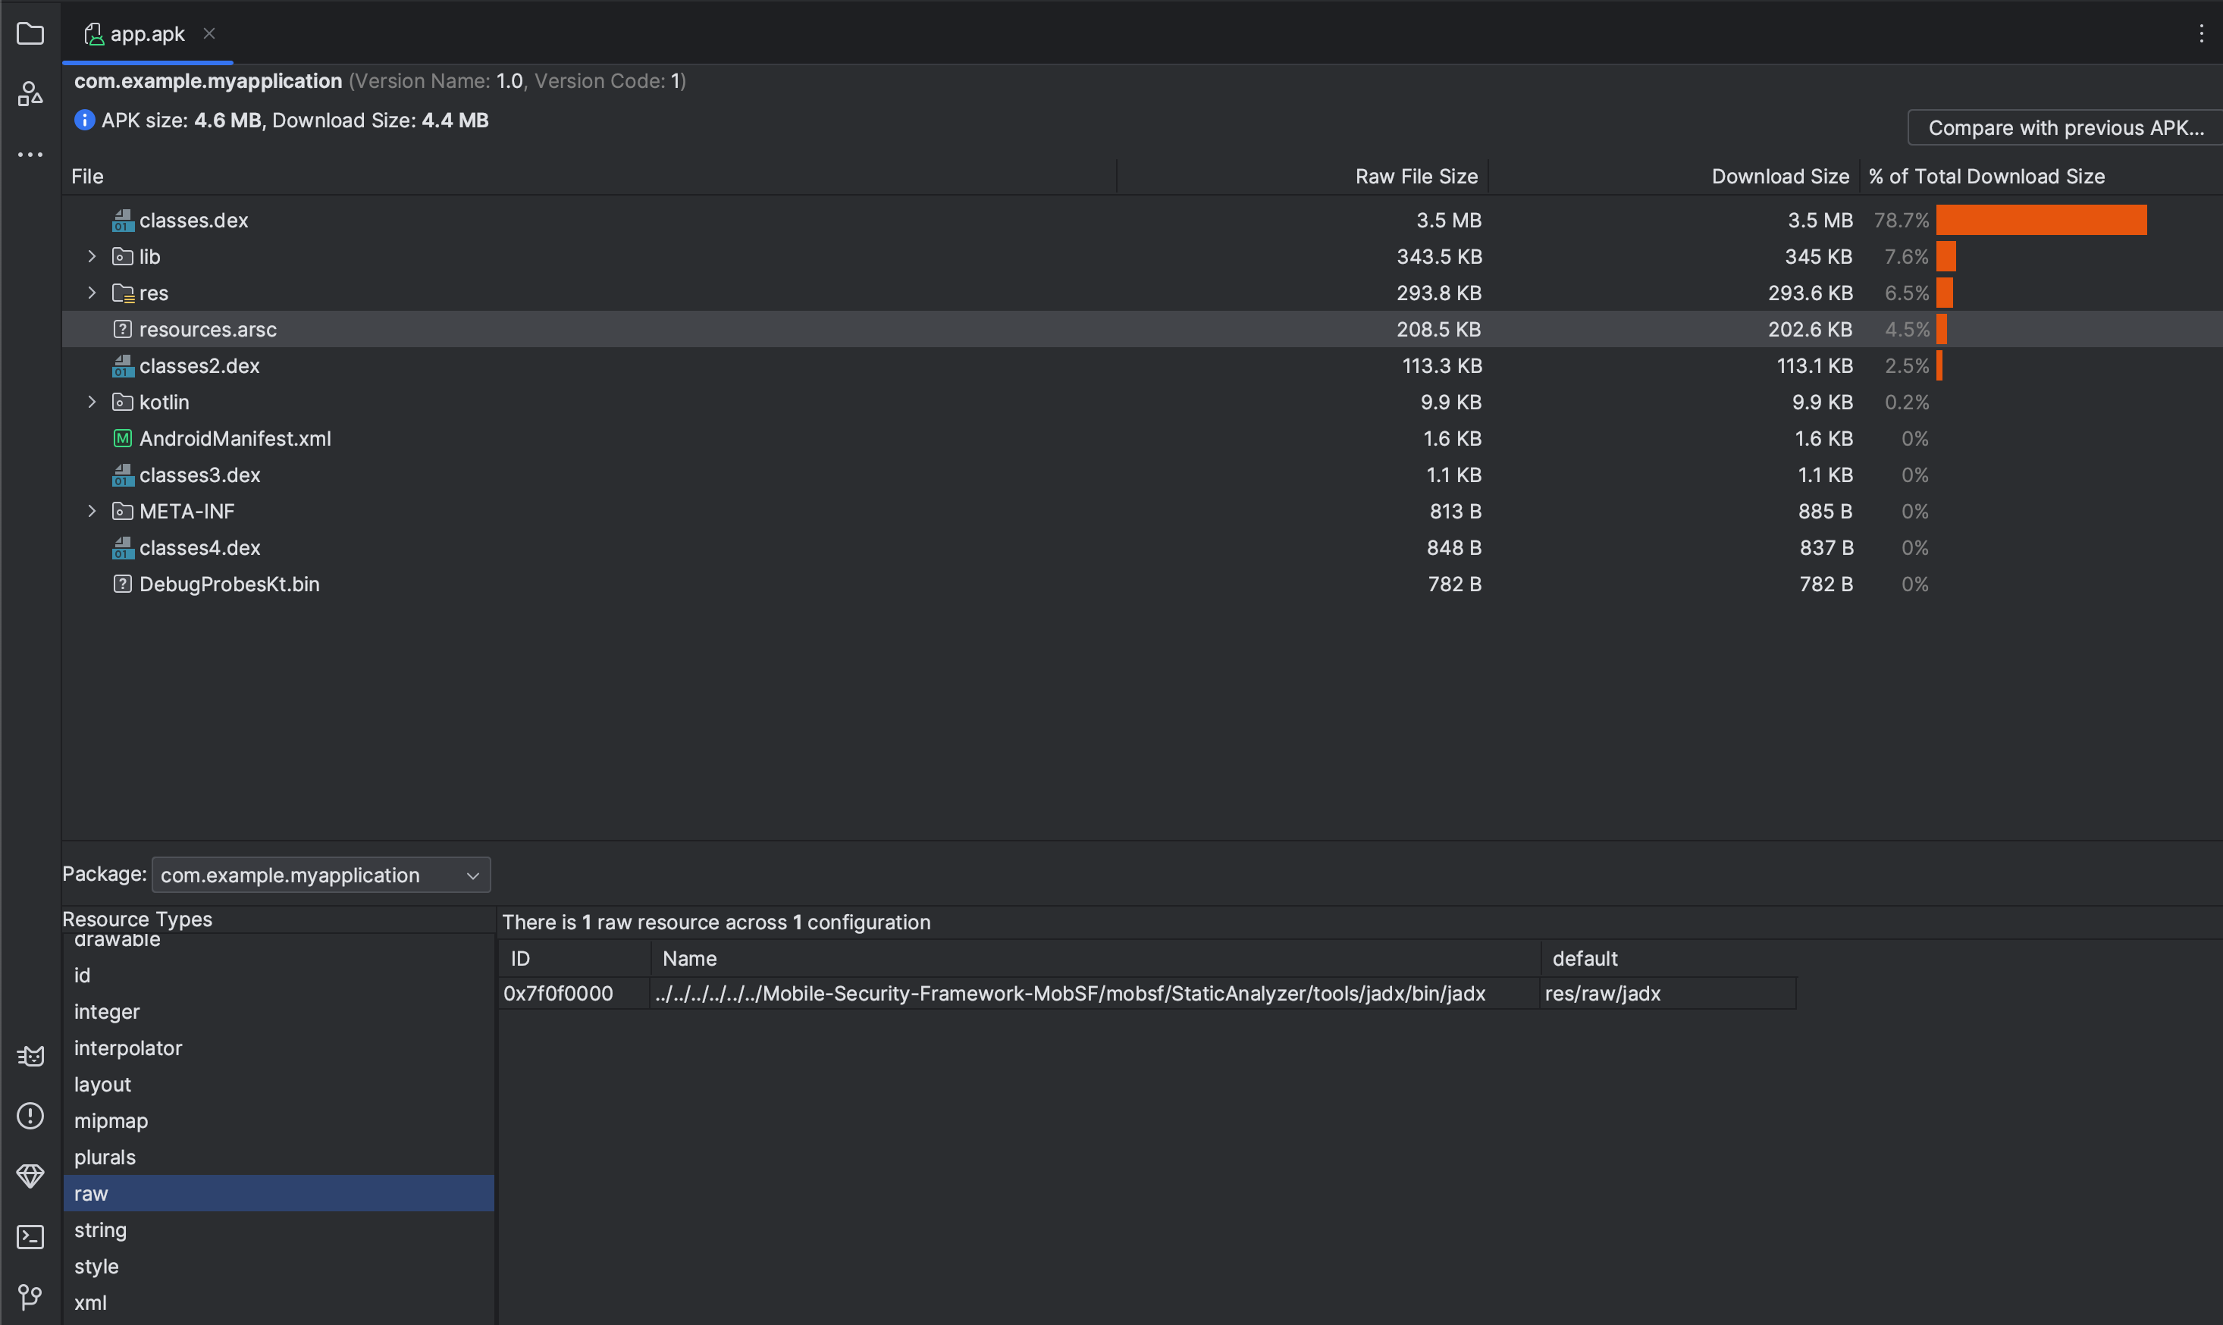Open the Resource Manager sidebar icon
Image resolution: width=2223 pixels, height=1325 pixels.
tap(30, 94)
